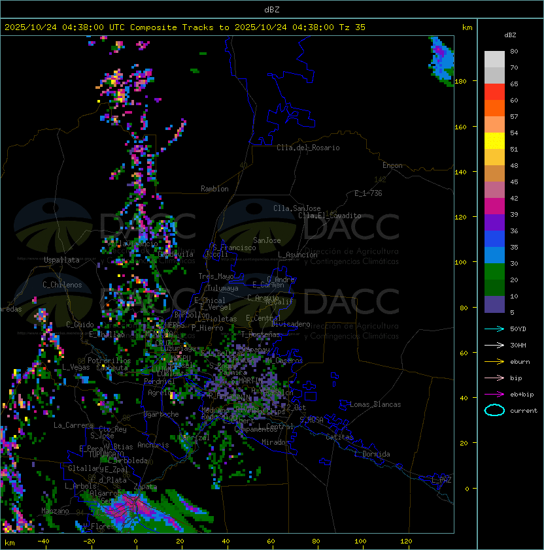544x550 pixels.
Task: Click the 'C_Guido' map label
Action: coord(80,325)
